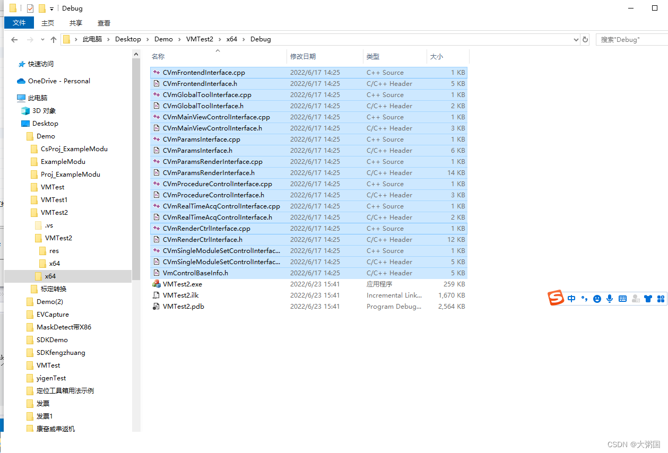
Task: Open recent locations dropdown arrow
Action: pyautogui.click(x=42, y=40)
